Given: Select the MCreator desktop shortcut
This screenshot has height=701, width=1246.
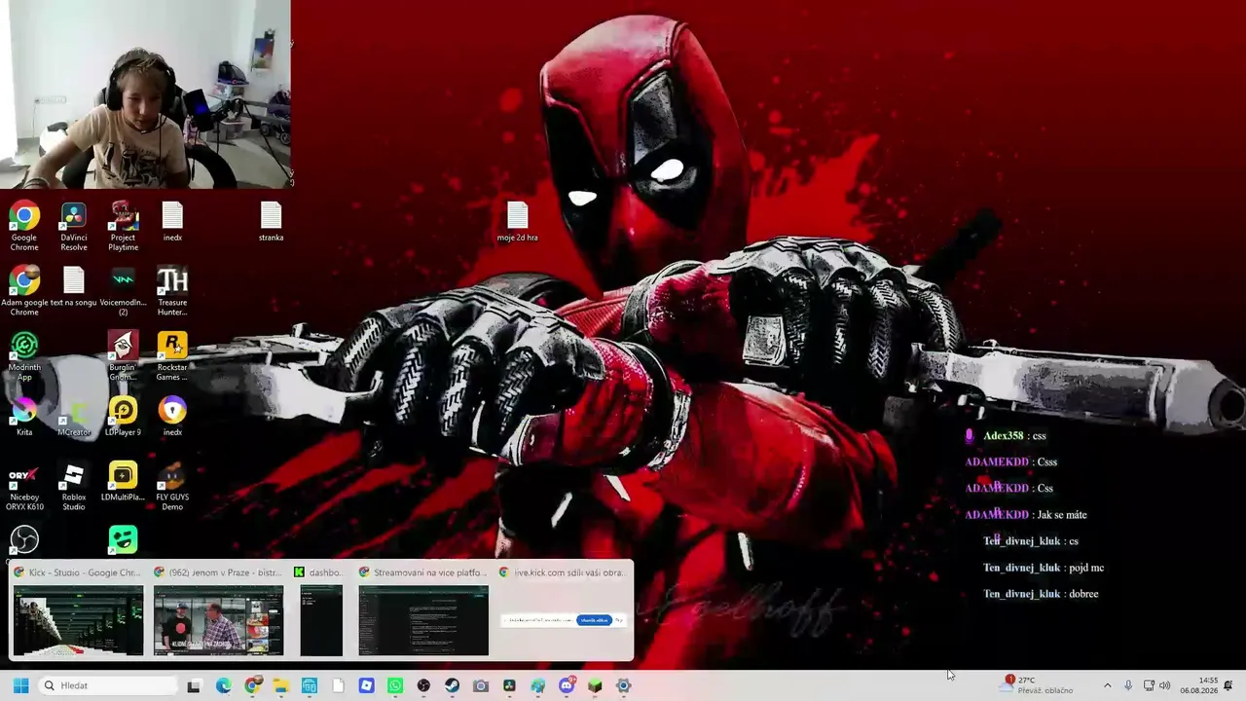Looking at the screenshot, I should click(74, 417).
